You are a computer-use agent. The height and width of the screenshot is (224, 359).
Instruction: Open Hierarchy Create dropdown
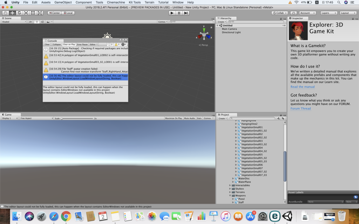222,22
